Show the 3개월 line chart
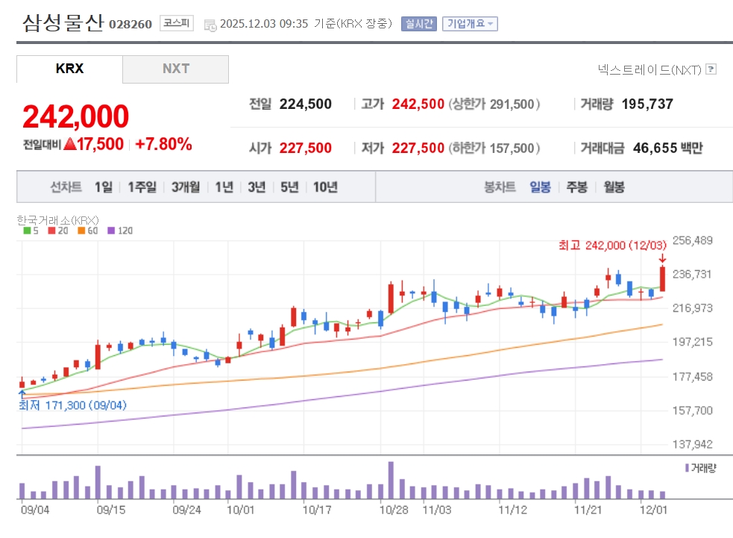The width and height of the screenshot is (733, 538). tap(185, 187)
